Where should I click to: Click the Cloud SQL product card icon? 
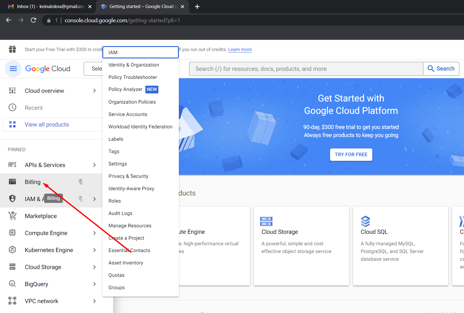point(365,221)
